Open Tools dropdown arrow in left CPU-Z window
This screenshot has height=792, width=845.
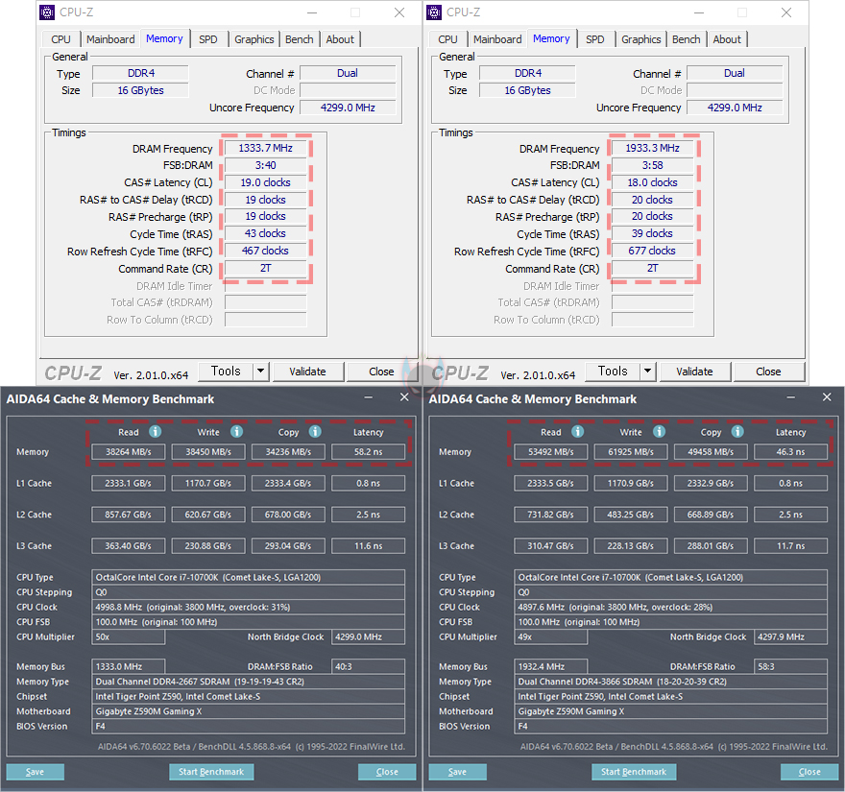[261, 372]
